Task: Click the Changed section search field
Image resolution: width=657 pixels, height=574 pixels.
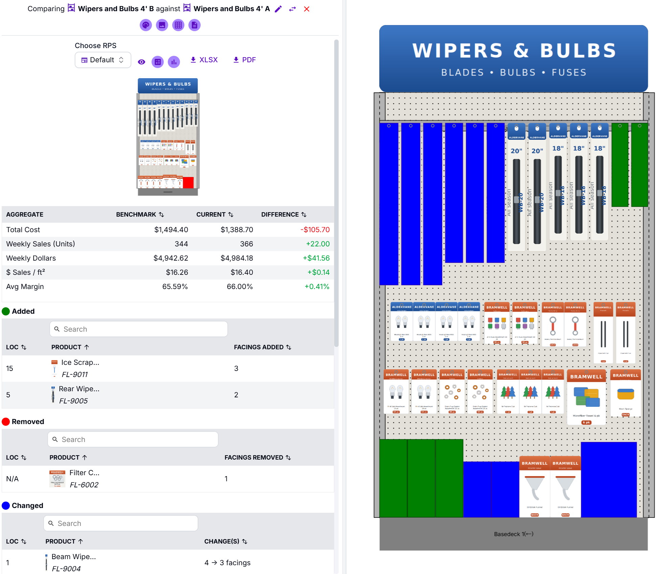Action: pos(121,523)
